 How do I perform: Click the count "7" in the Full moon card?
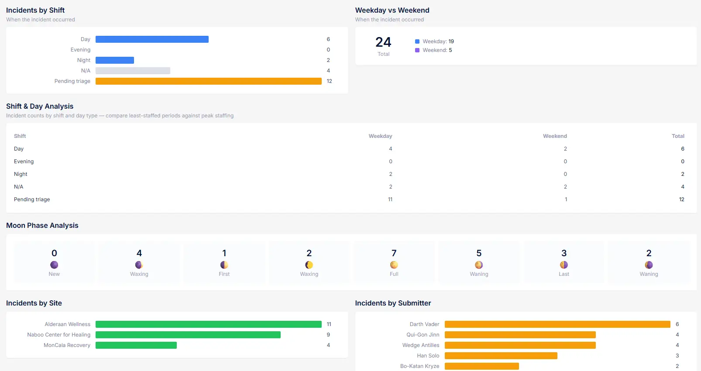394,253
